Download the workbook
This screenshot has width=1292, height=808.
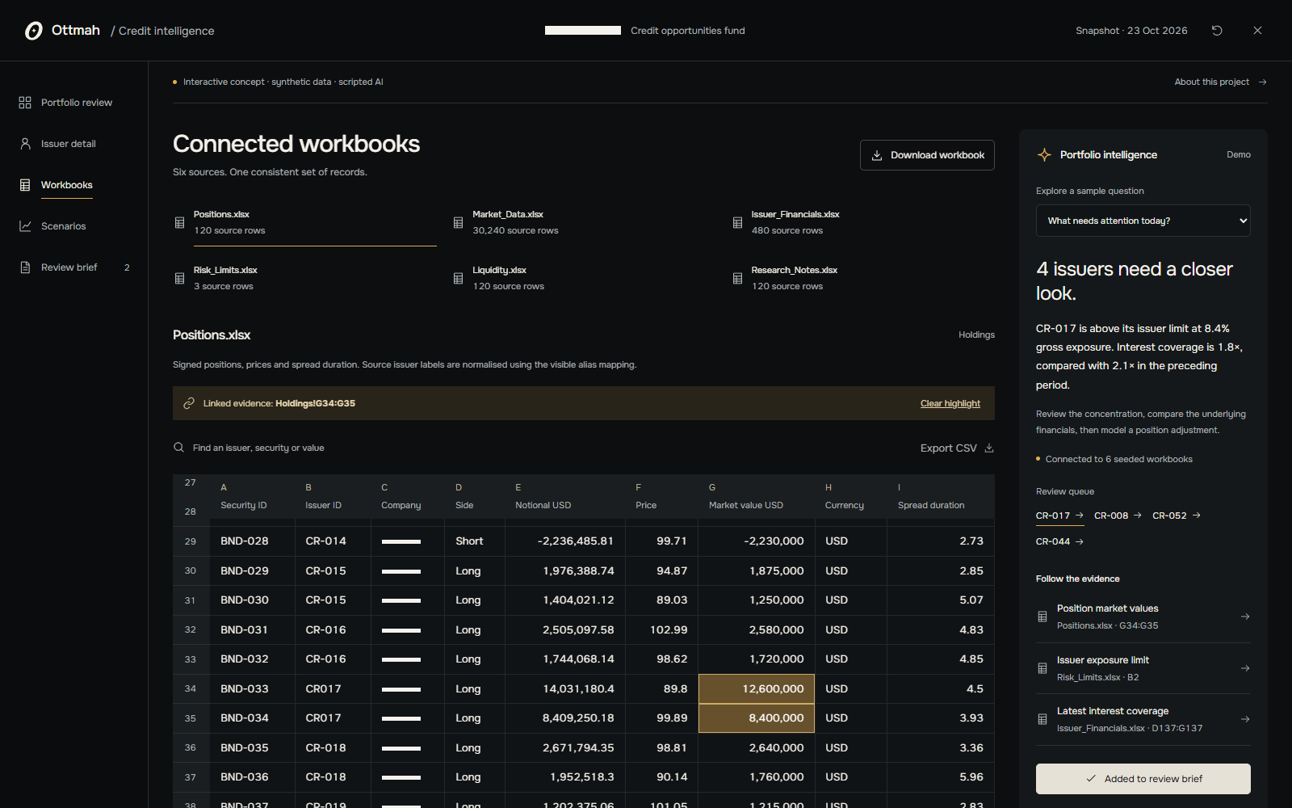[927, 155]
